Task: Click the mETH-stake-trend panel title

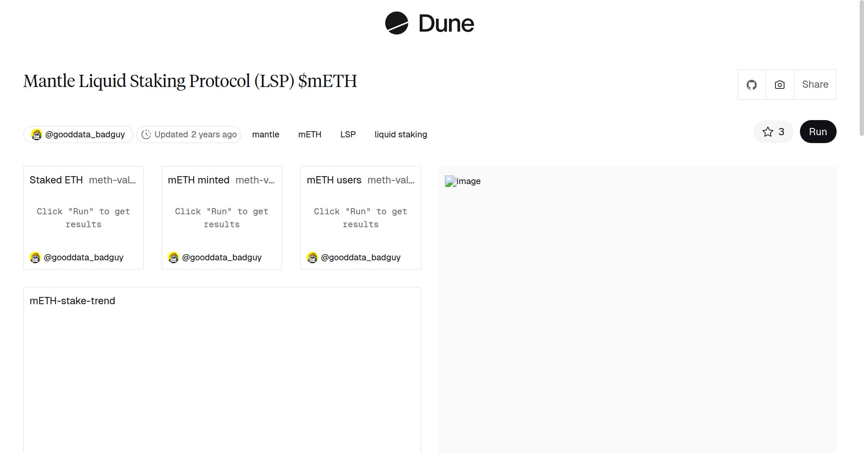Action: tap(72, 301)
